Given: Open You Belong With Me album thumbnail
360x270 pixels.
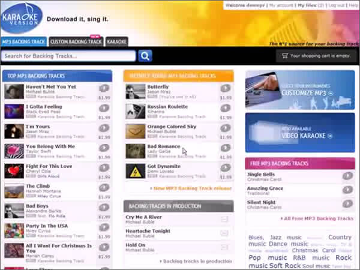Looking at the screenshot, I should coord(14,151).
